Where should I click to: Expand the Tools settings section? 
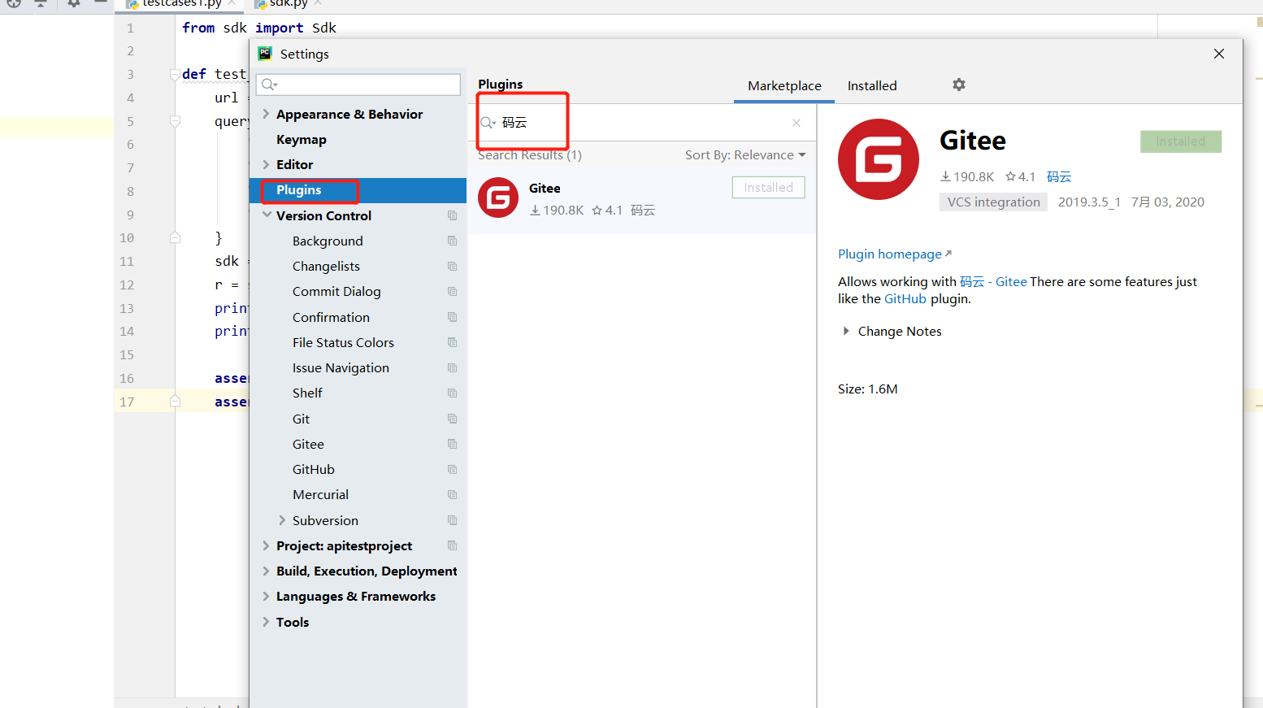coord(266,622)
